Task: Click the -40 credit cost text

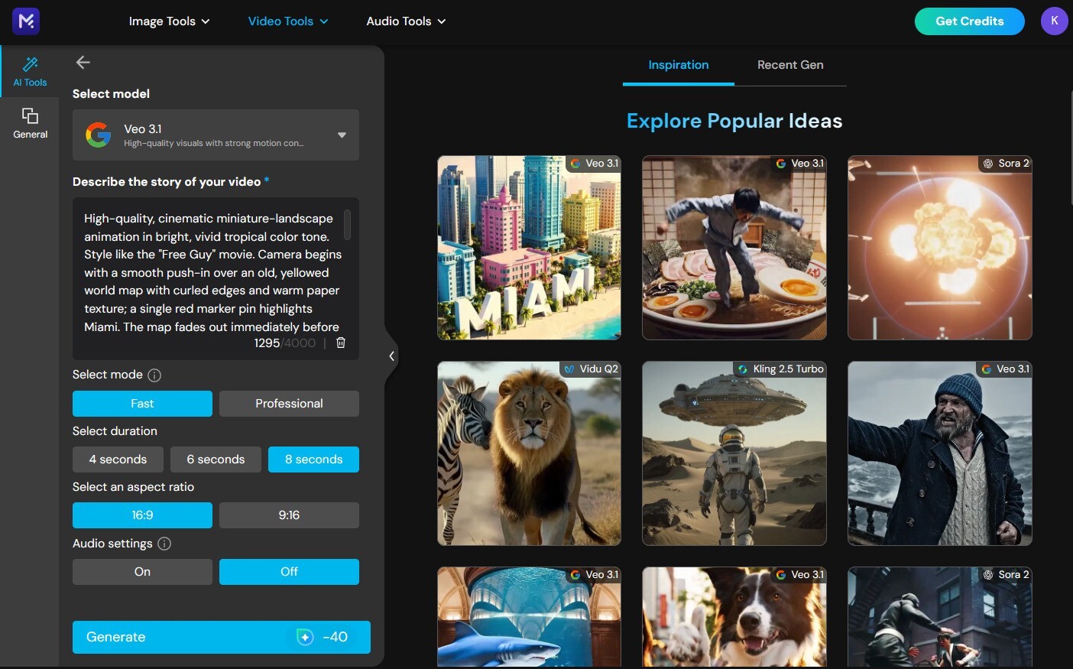Action: click(335, 637)
